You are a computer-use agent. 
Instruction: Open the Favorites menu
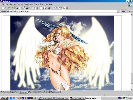point(20,4)
